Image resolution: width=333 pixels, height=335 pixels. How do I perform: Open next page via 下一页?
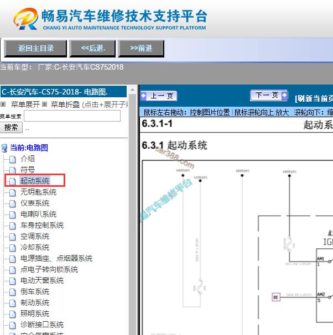pos(269,95)
